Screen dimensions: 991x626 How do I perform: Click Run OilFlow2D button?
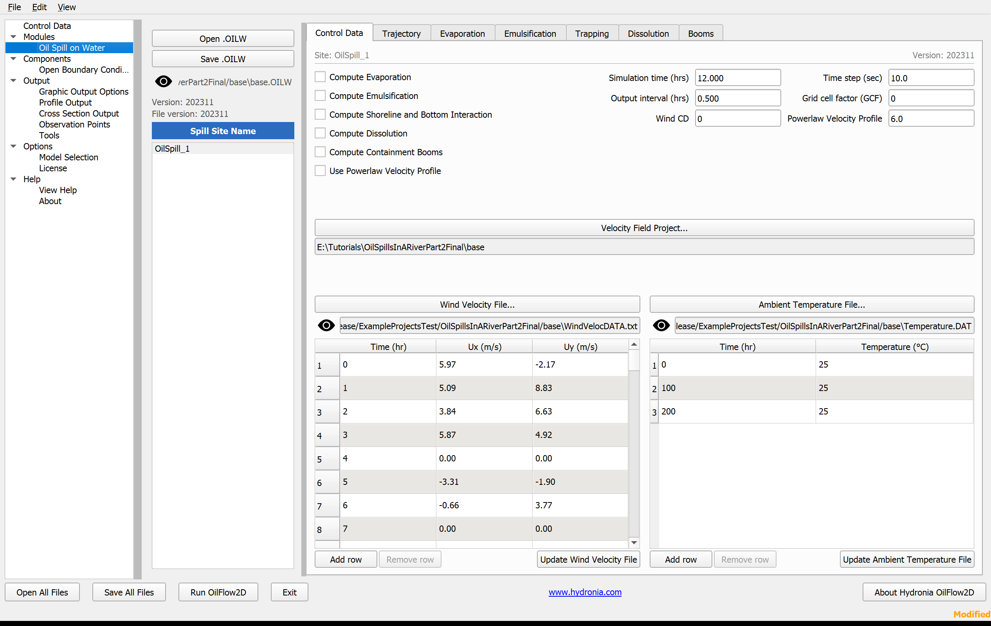click(218, 592)
